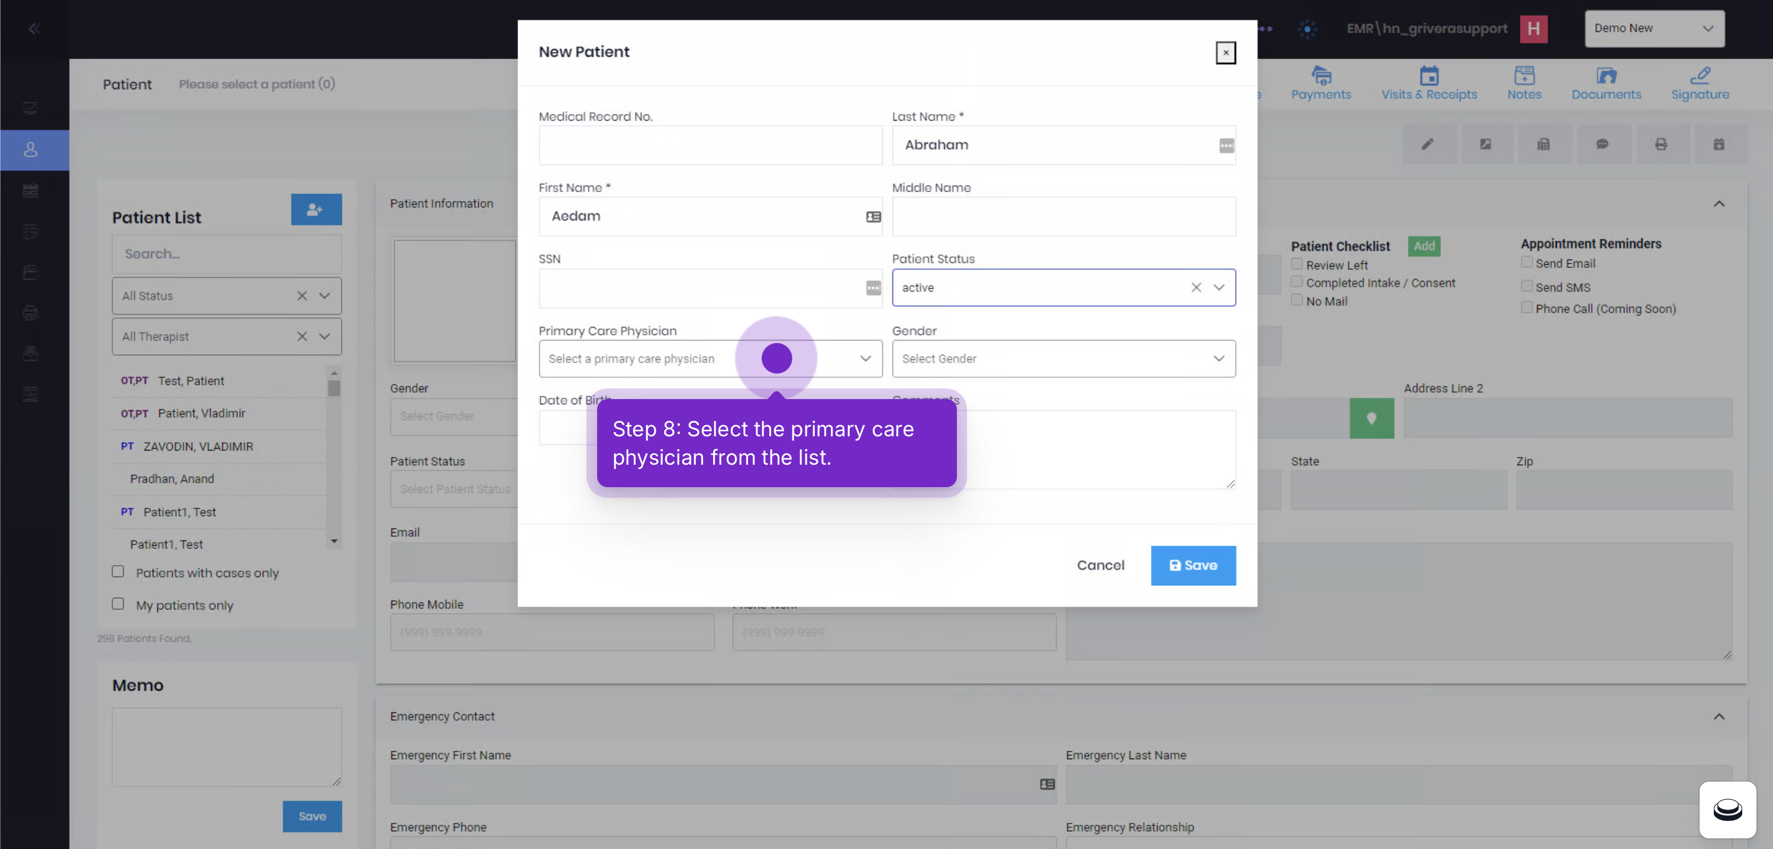Collapse the Emergency Contact section

point(1719,717)
